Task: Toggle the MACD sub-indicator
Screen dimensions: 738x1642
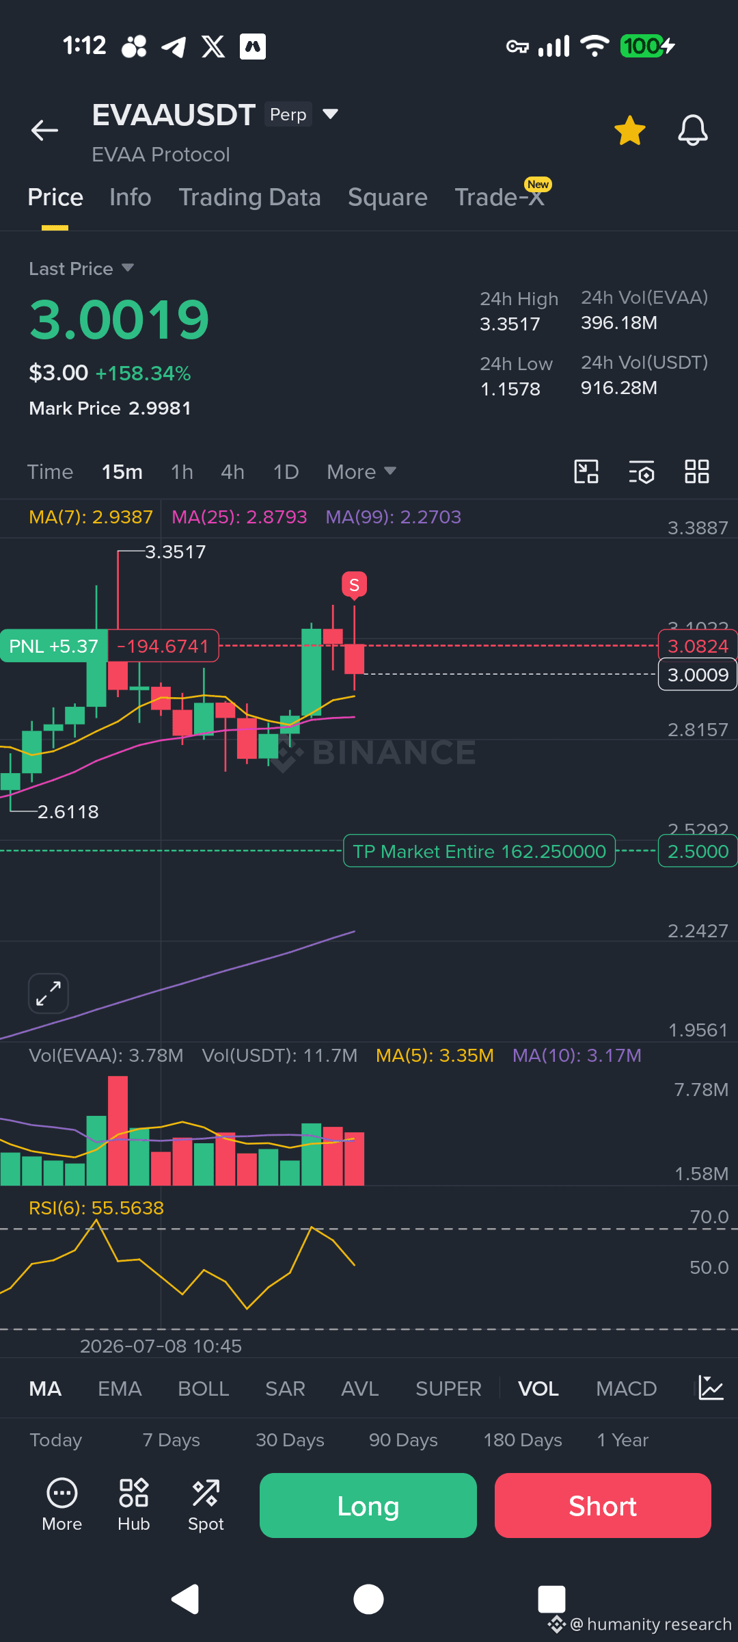Action: pyautogui.click(x=626, y=1389)
